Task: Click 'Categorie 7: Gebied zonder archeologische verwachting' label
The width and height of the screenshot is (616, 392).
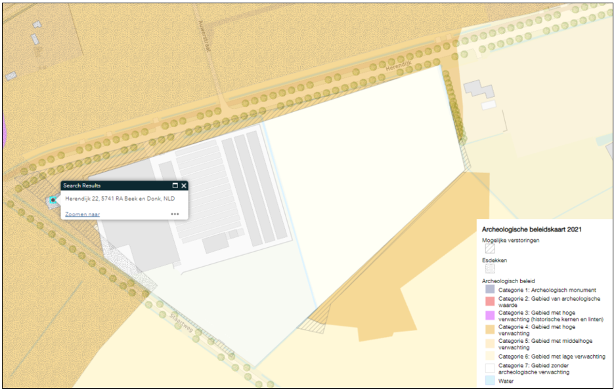Action: (534, 368)
